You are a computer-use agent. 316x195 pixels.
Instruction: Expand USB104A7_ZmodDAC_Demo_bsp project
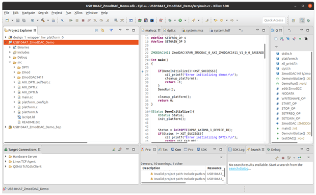(6, 127)
